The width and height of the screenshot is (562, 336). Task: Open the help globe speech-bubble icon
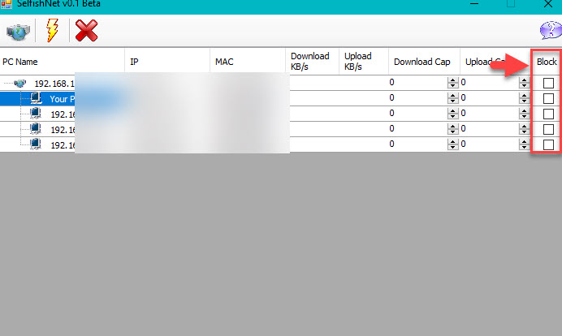pyautogui.click(x=551, y=31)
